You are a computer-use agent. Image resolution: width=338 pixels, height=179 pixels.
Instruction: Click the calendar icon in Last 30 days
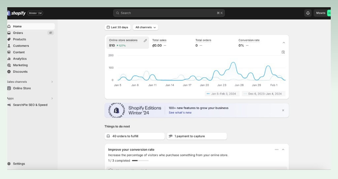coord(108,27)
